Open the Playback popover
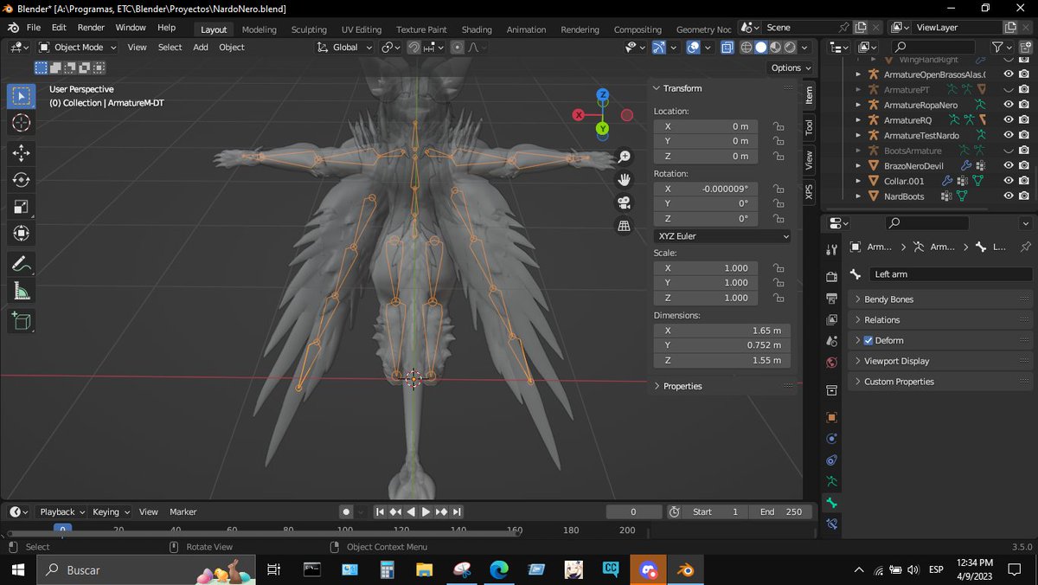This screenshot has height=585, width=1038. (x=61, y=512)
